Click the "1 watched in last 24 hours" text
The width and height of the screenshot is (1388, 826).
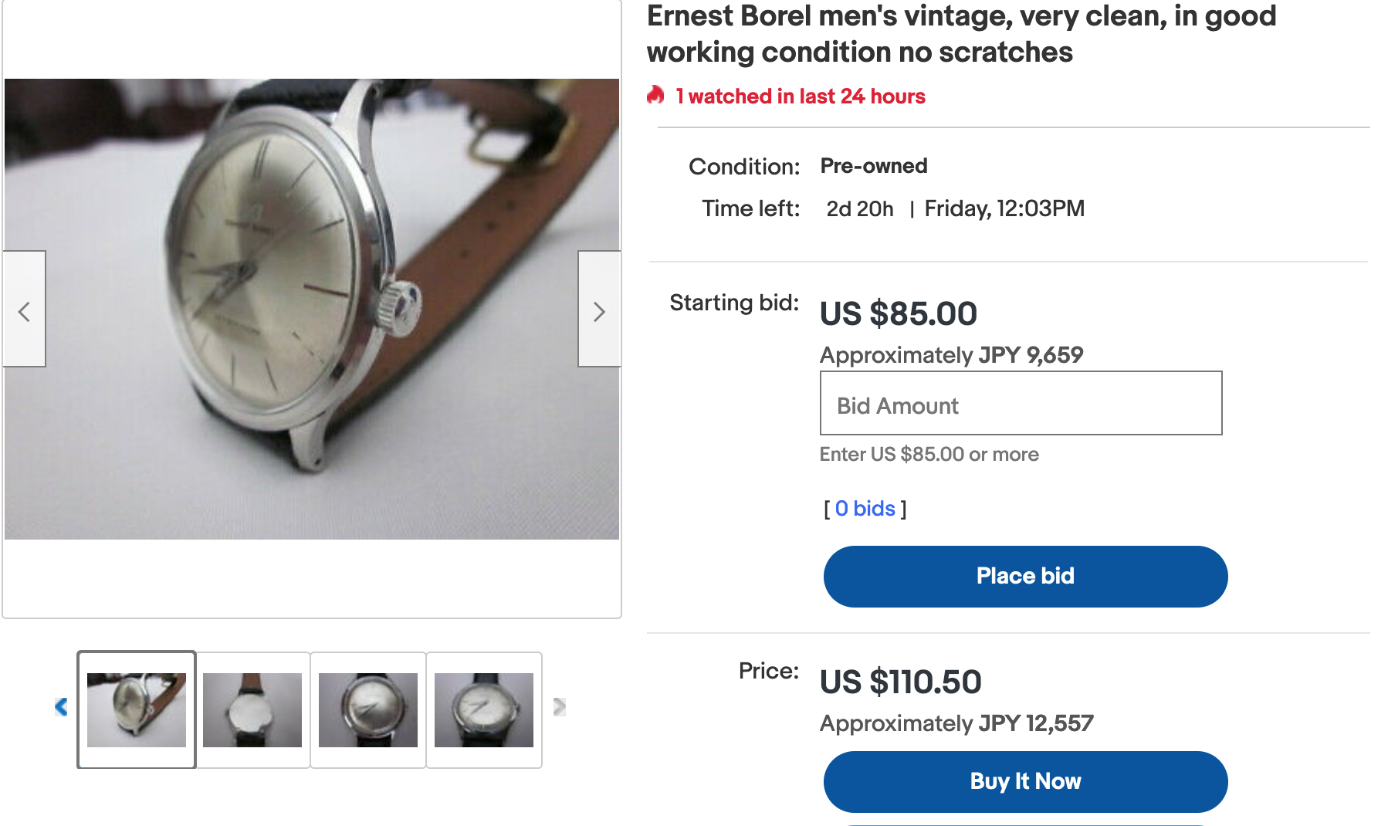pyautogui.click(x=800, y=96)
